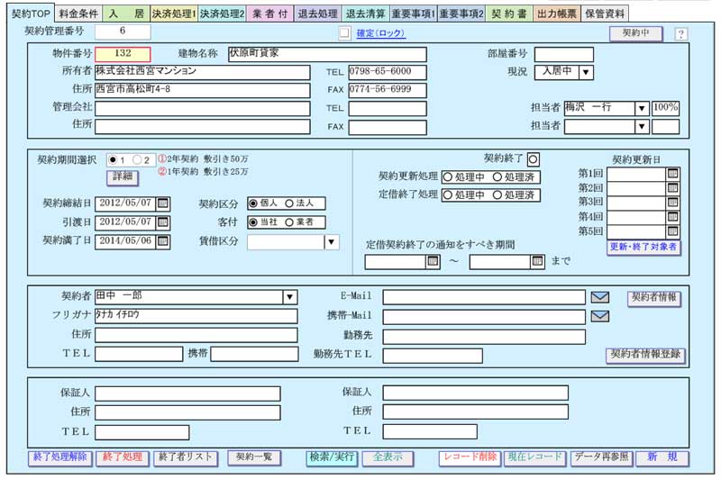Select contract period option 1
Image resolution: width=721 pixels, height=479 pixels.
tap(114, 160)
